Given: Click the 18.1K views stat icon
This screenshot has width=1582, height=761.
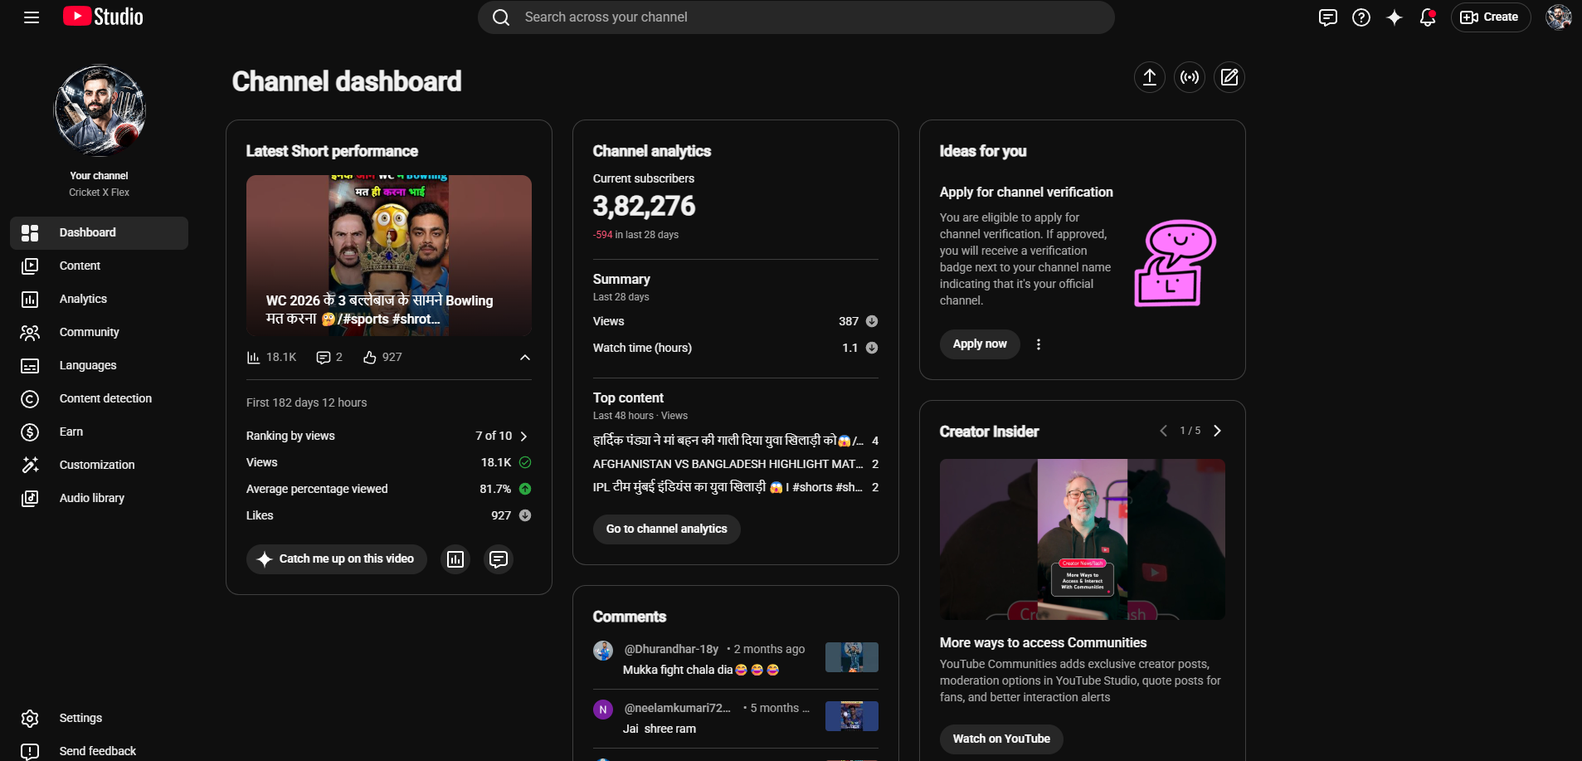Looking at the screenshot, I should 254,358.
